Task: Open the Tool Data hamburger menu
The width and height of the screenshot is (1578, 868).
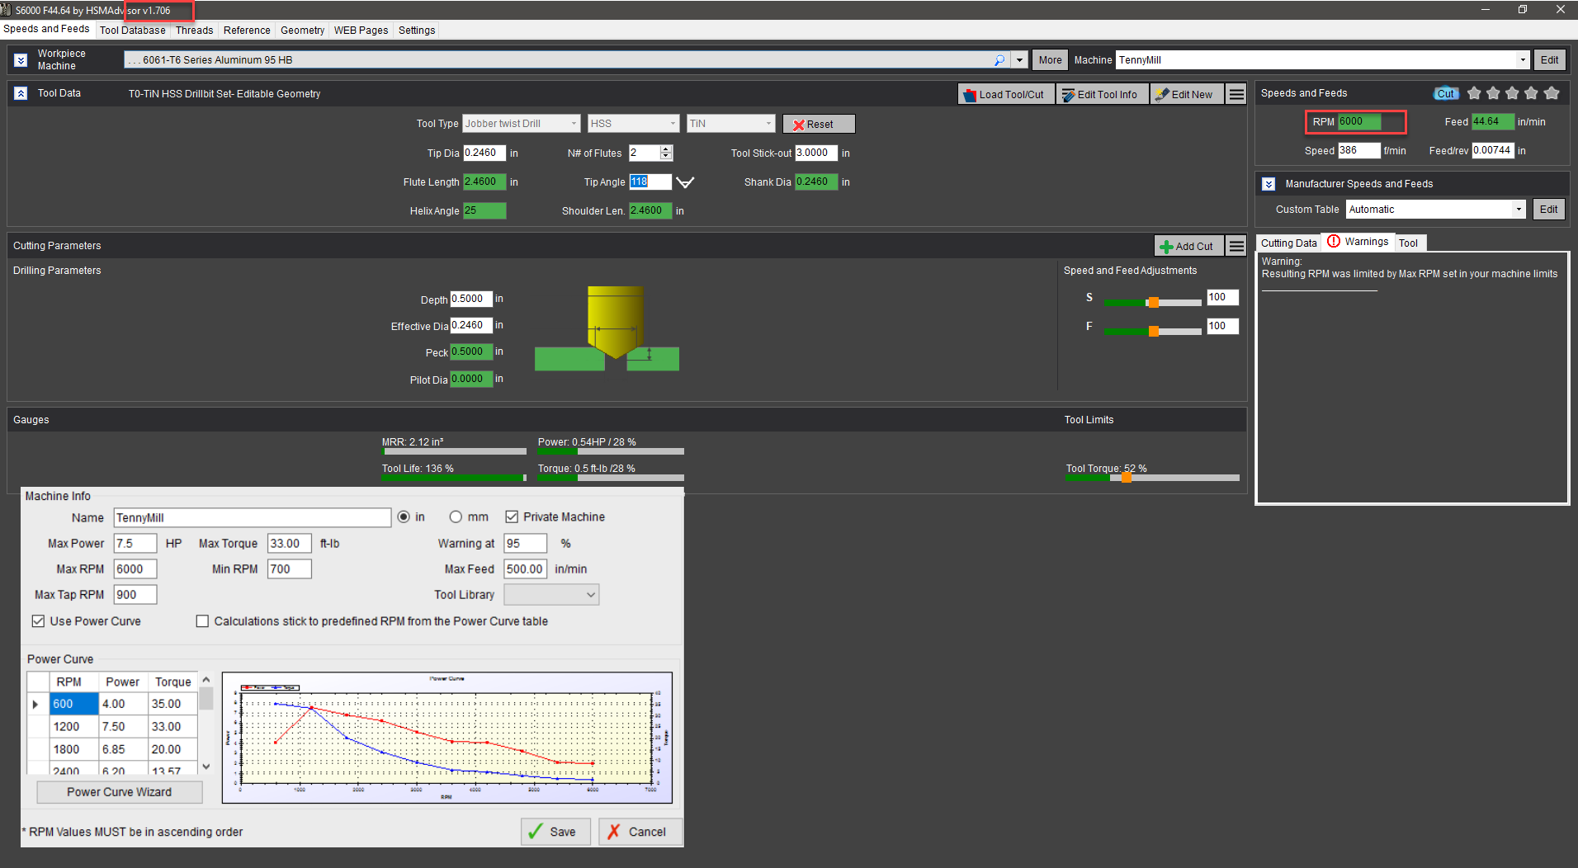Action: (x=1235, y=94)
